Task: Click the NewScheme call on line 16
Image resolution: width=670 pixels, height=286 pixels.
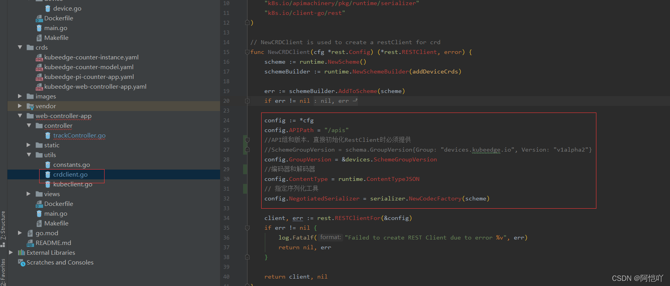Action: click(343, 62)
